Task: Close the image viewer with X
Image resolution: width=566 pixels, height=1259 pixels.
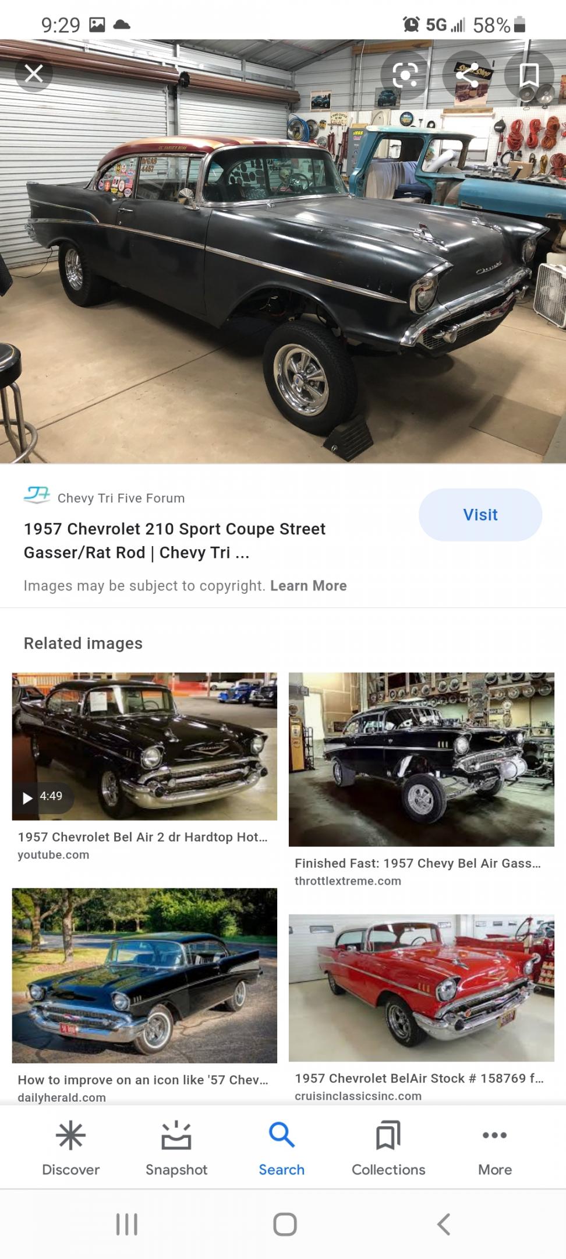Action: (x=34, y=73)
